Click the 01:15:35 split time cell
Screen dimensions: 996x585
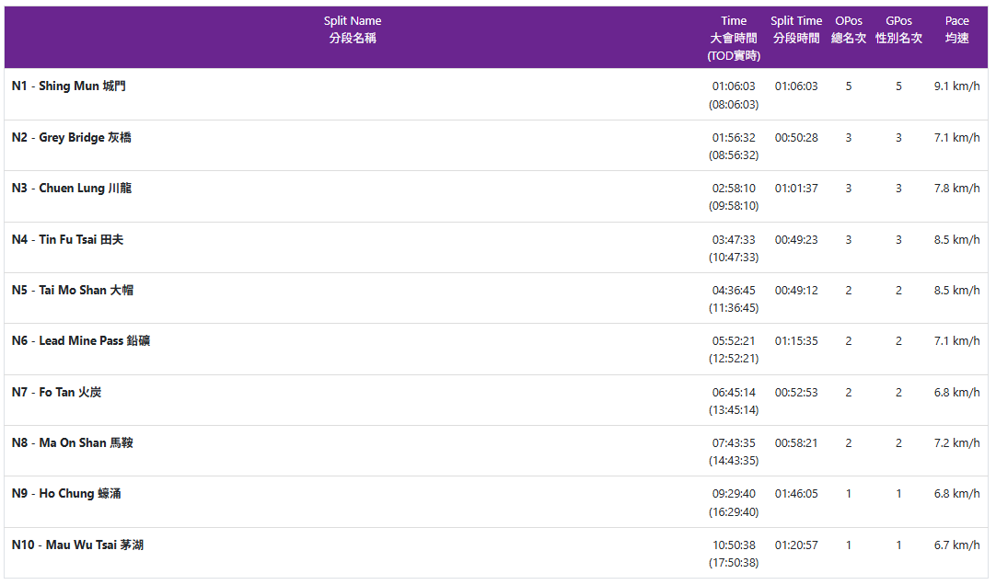[x=796, y=341]
